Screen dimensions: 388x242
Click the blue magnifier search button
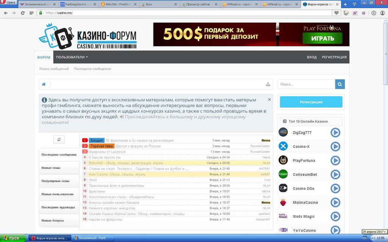340,84
